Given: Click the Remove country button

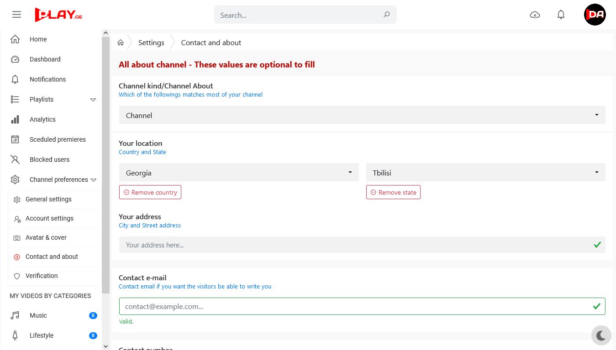Looking at the screenshot, I should pyautogui.click(x=150, y=192).
